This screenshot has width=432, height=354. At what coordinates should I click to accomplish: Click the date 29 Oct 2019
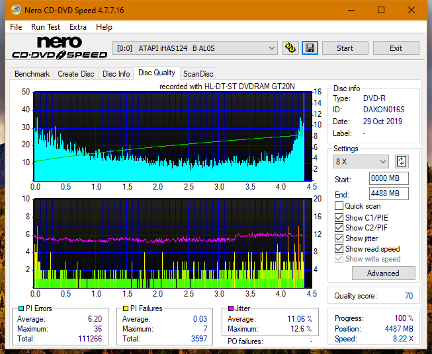(382, 122)
